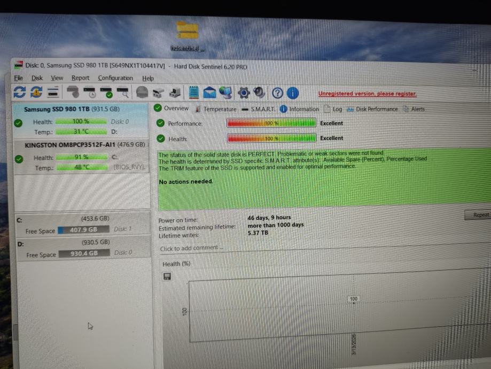Click the refresh icon with warning triangle
Image resolution: width=491 pixels, height=369 pixels.
coord(36,92)
